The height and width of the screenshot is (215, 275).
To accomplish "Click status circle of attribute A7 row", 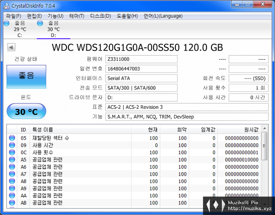I will pyautogui.click(x=12, y=174).
